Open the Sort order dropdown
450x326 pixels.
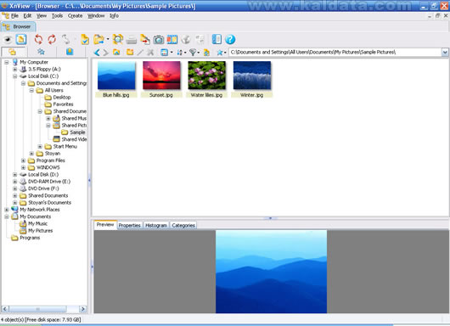(x=182, y=53)
